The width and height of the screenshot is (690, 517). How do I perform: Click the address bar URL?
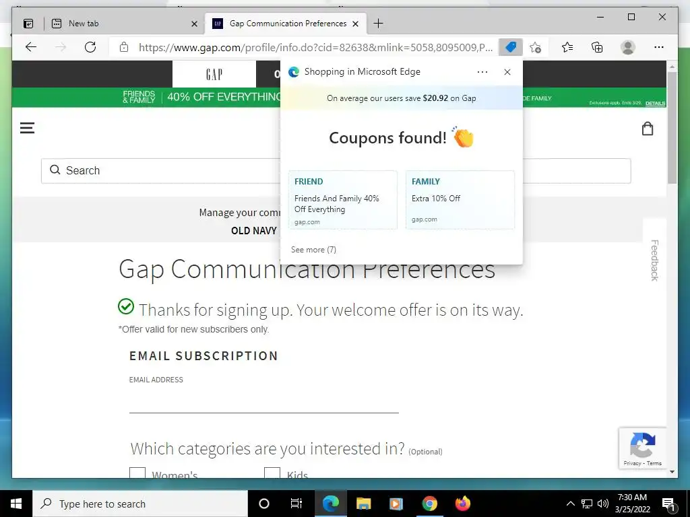(x=315, y=47)
